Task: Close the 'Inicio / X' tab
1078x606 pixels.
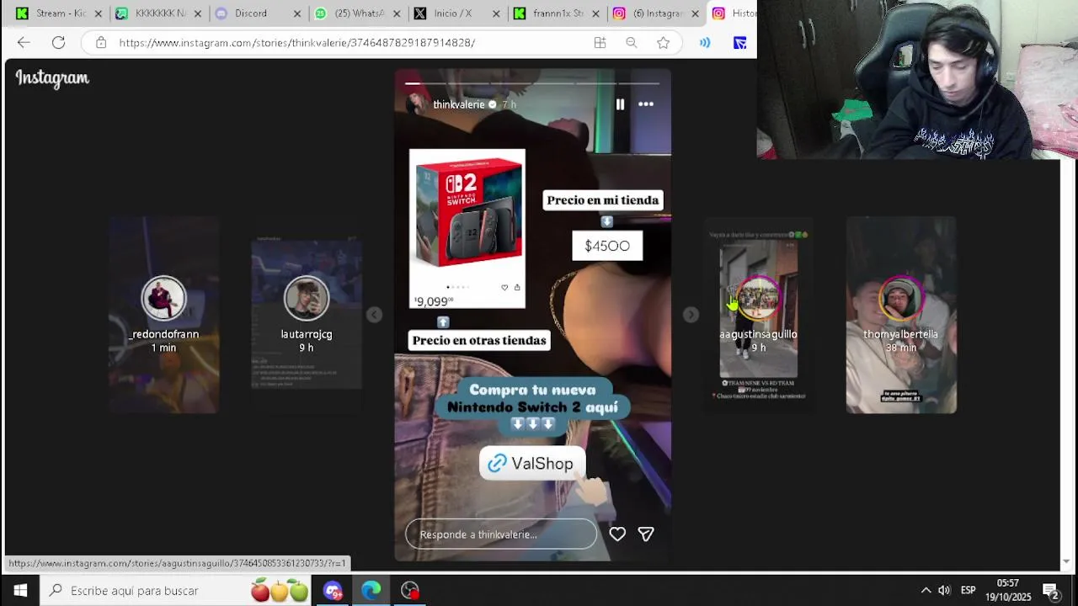Action: 496,13
